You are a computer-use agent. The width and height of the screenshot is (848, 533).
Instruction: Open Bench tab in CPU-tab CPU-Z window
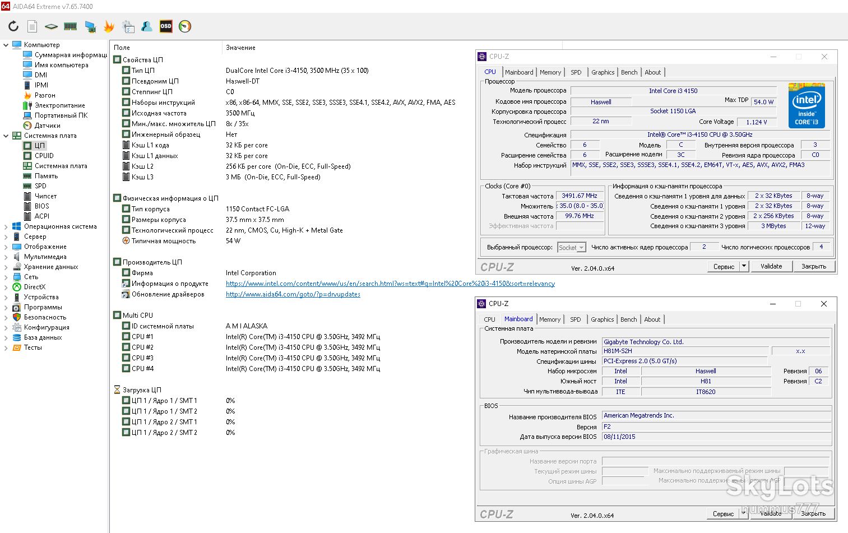coord(629,72)
